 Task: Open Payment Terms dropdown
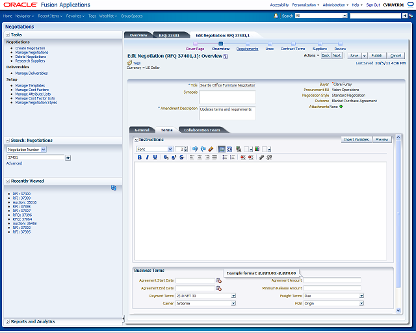pos(233,296)
